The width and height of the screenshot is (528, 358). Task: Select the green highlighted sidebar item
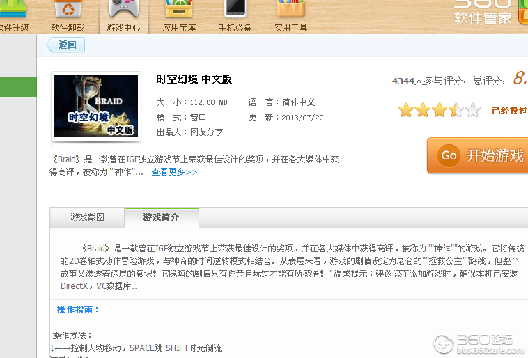pyautogui.click(x=18, y=86)
